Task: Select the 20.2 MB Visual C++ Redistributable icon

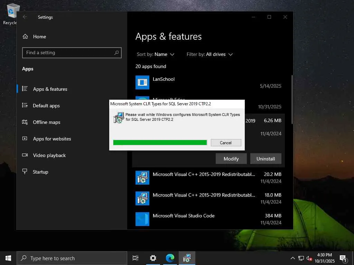Action: click(x=142, y=178)
